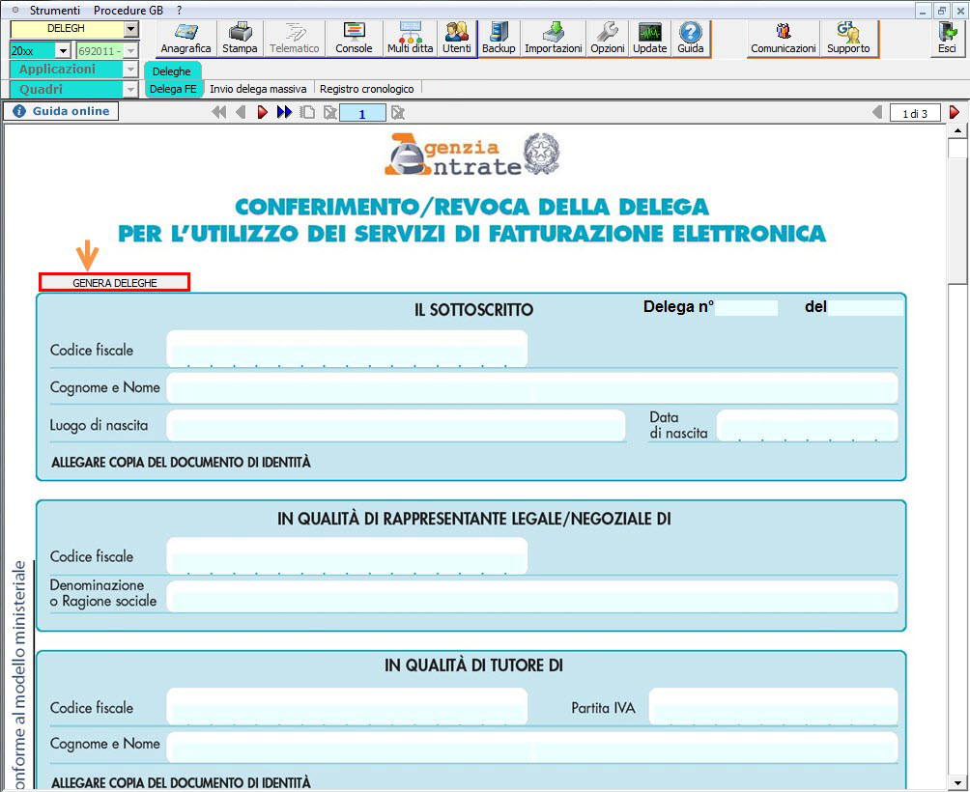Screen dimensions: 970x792
Task: Open the Comunicazioni icon
Action: tap(784, 39)
